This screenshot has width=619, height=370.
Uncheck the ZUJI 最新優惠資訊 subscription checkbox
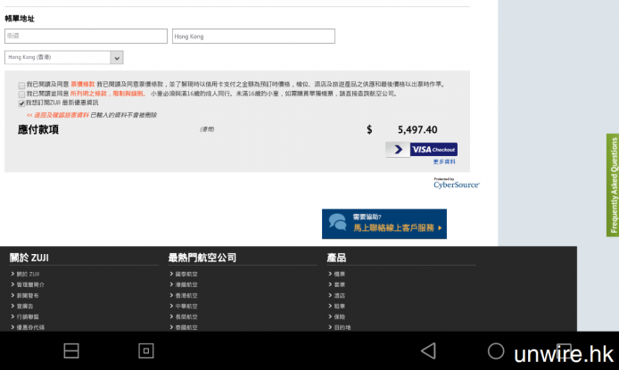(x=21, y=103)
